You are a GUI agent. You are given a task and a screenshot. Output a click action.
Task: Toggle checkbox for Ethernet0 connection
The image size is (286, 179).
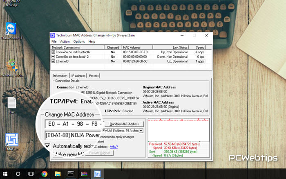[x=53, y=61]
